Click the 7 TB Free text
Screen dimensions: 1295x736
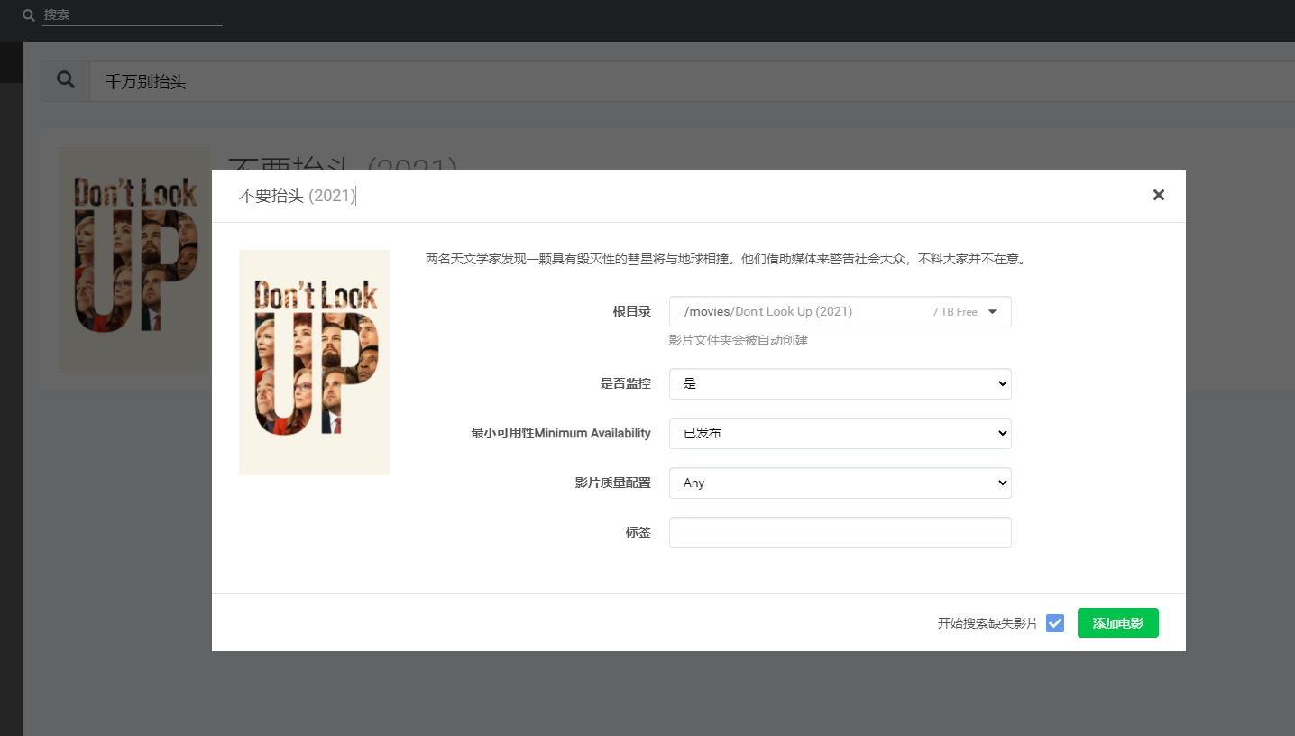pyautogui.click(x=955, y=312)
